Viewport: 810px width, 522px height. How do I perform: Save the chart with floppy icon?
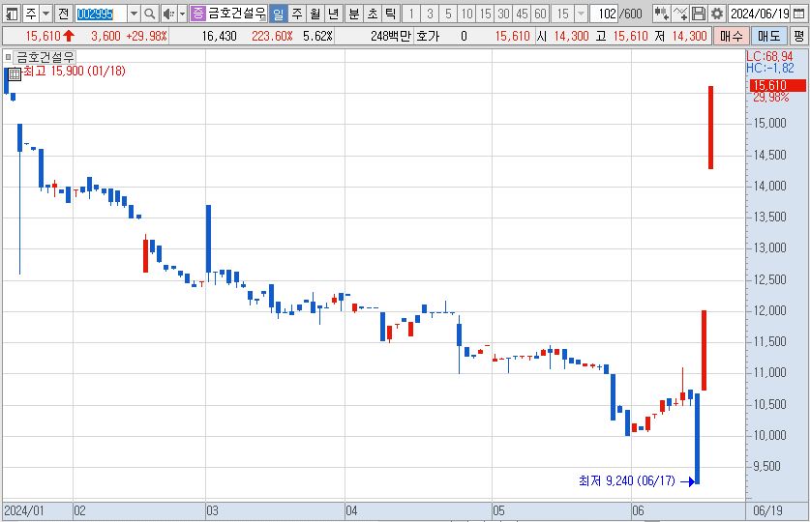[699, 14]
